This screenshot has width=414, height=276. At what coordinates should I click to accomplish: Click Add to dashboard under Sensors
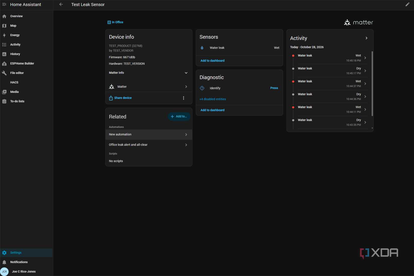pyautogui.click(x=213, y=61)
